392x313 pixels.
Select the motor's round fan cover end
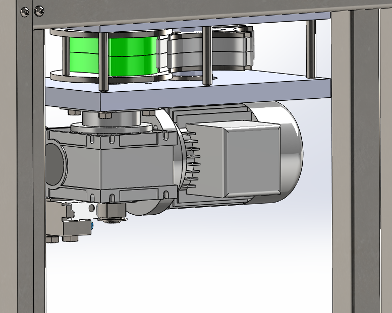290,151
